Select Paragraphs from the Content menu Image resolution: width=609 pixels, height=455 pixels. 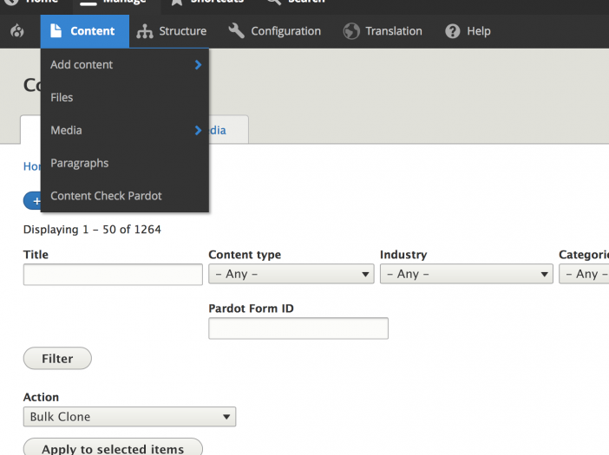(80, 163)
